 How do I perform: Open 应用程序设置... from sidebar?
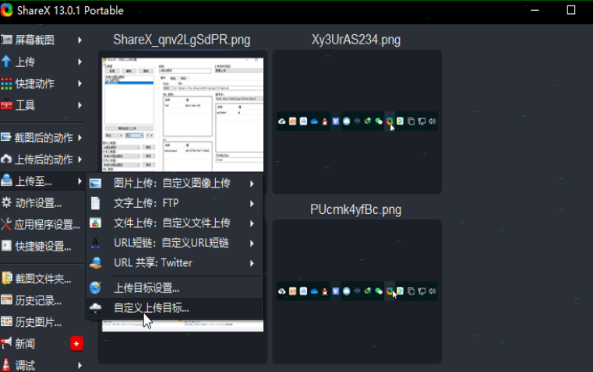coord(42,225)
